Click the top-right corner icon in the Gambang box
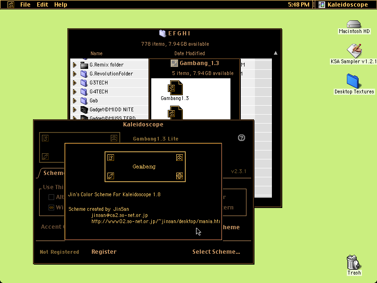Viewport: 377px width, 283px height. 180,158
